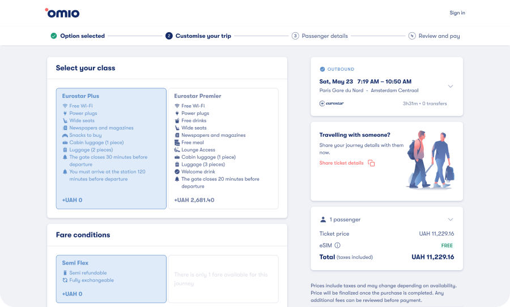Click step 3 circle icon

[x=295, y=36]
